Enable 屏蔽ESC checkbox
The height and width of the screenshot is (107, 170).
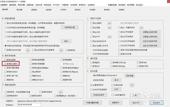[x=62, y=76]
